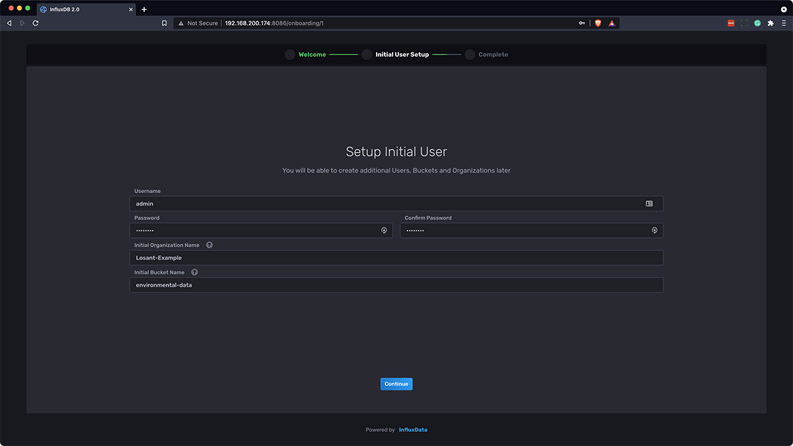Focus the Username field containing admin
The width and height of the screenshot is (793, 446).
tap(396, 204)
